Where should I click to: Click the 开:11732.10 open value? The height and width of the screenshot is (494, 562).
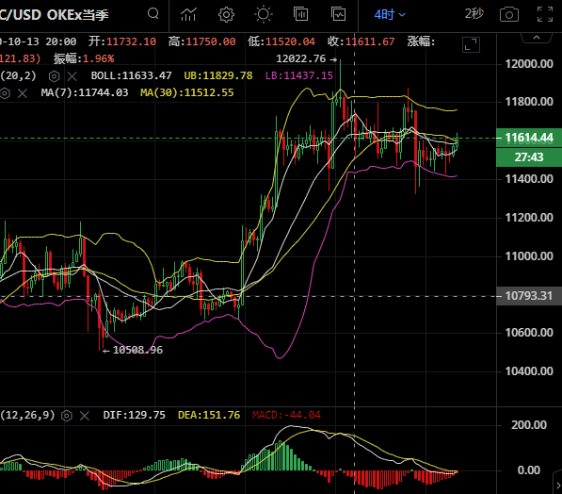[122, 41]
